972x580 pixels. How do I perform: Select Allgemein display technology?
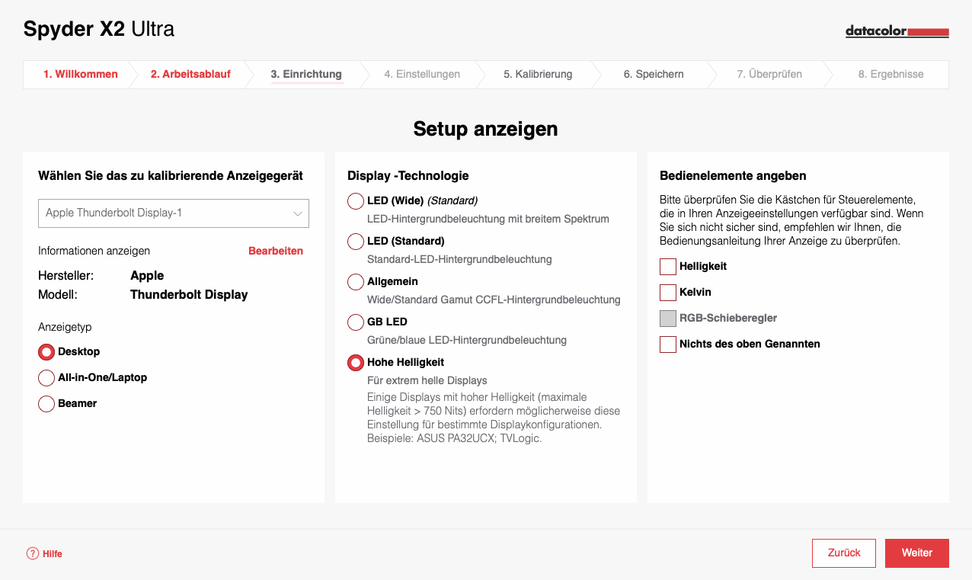tap(356, 282)
